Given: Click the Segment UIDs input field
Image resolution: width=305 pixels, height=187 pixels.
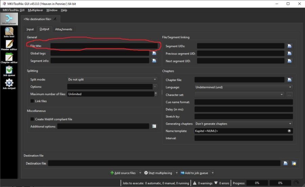Looking at the screenshot, I should pyautogui.click(x=241, y=46).
